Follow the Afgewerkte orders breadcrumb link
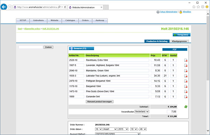 pyautogui.click(x=32, y=29)
